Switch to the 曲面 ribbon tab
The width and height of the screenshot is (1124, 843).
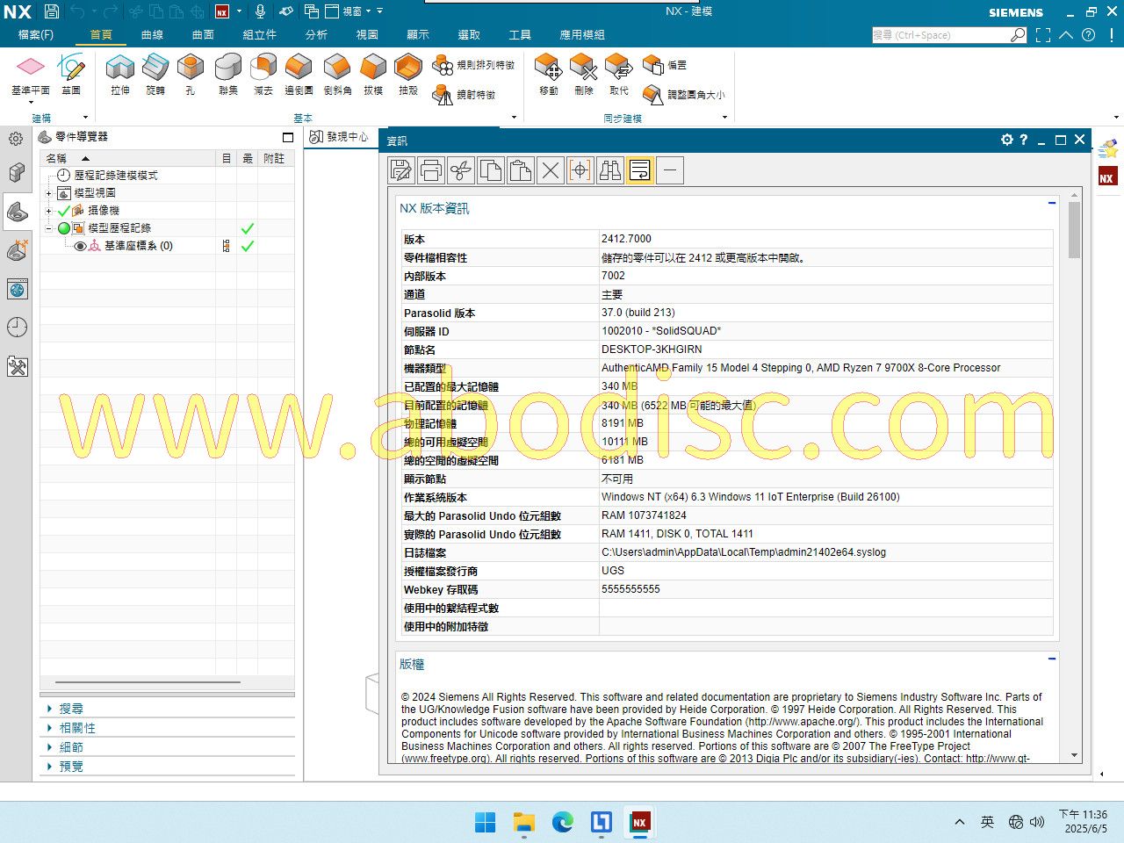pos(203,35)
